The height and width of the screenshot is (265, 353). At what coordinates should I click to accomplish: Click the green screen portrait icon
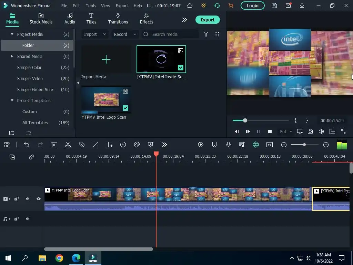(x=151, y=145)
